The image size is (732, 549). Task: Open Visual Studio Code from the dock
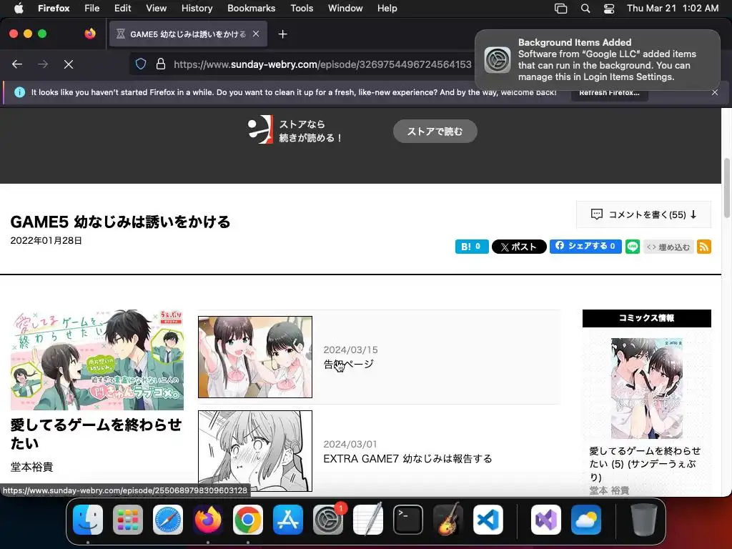click(x=488, y=520)
